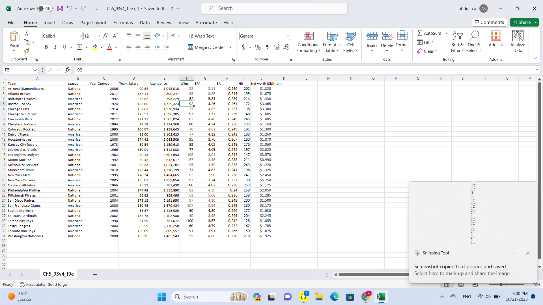The width and height of the screenshot is (543, 305).
Task: Click the Undo arrow icon
Action: coord(70,8)
